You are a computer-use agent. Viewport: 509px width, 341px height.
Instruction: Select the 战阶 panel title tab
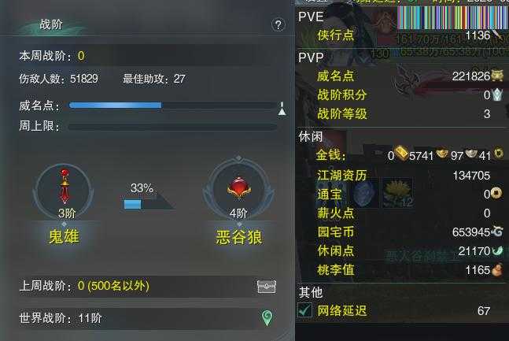click(x=51, y=24)
